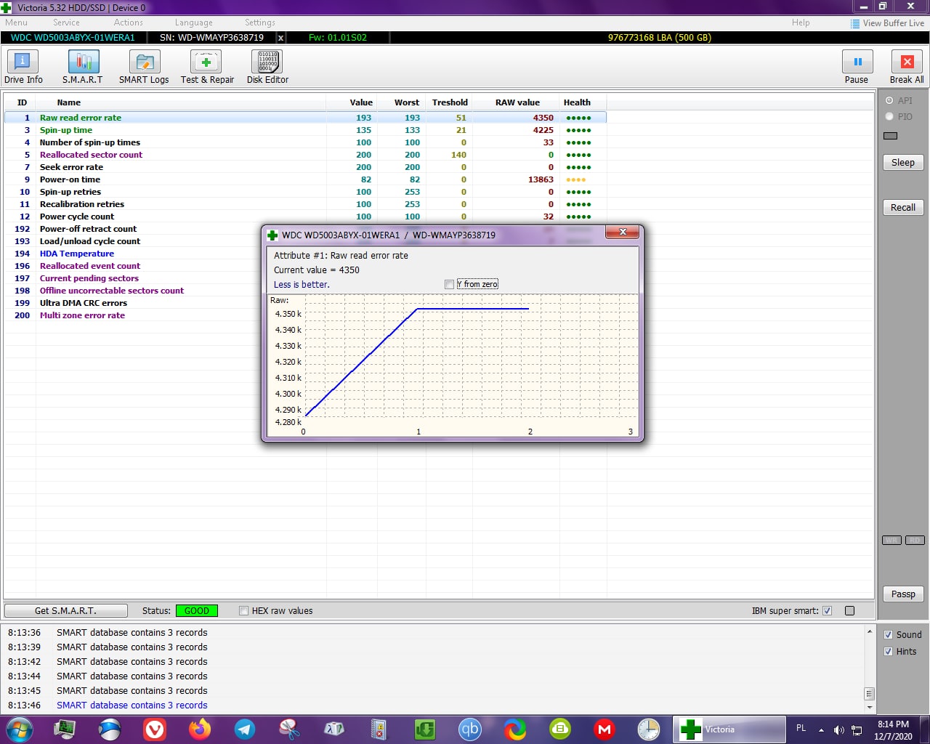Open the scissors app in the taskbar
930x744 pixels.
coord(290,729)
